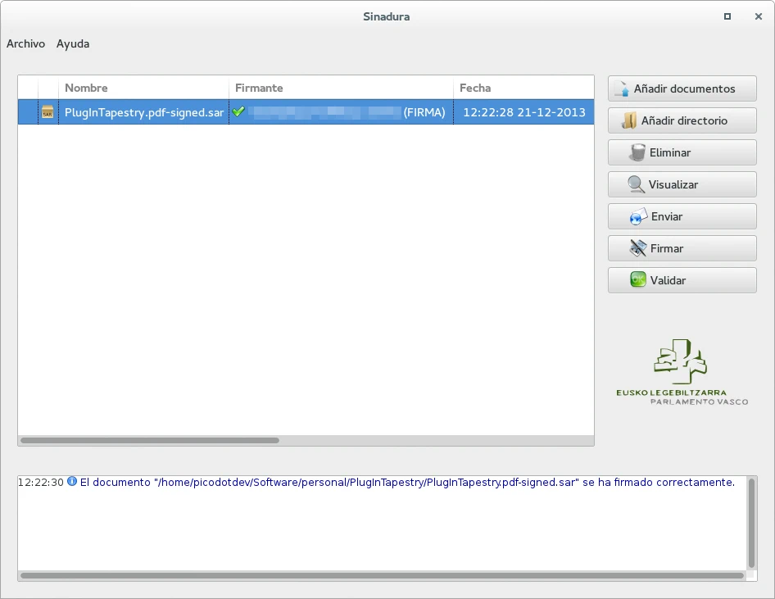Click the Visualizar magnifying glass icon
Image resolution: width=775 pixels, height=599 pixels.
point(637,185)
